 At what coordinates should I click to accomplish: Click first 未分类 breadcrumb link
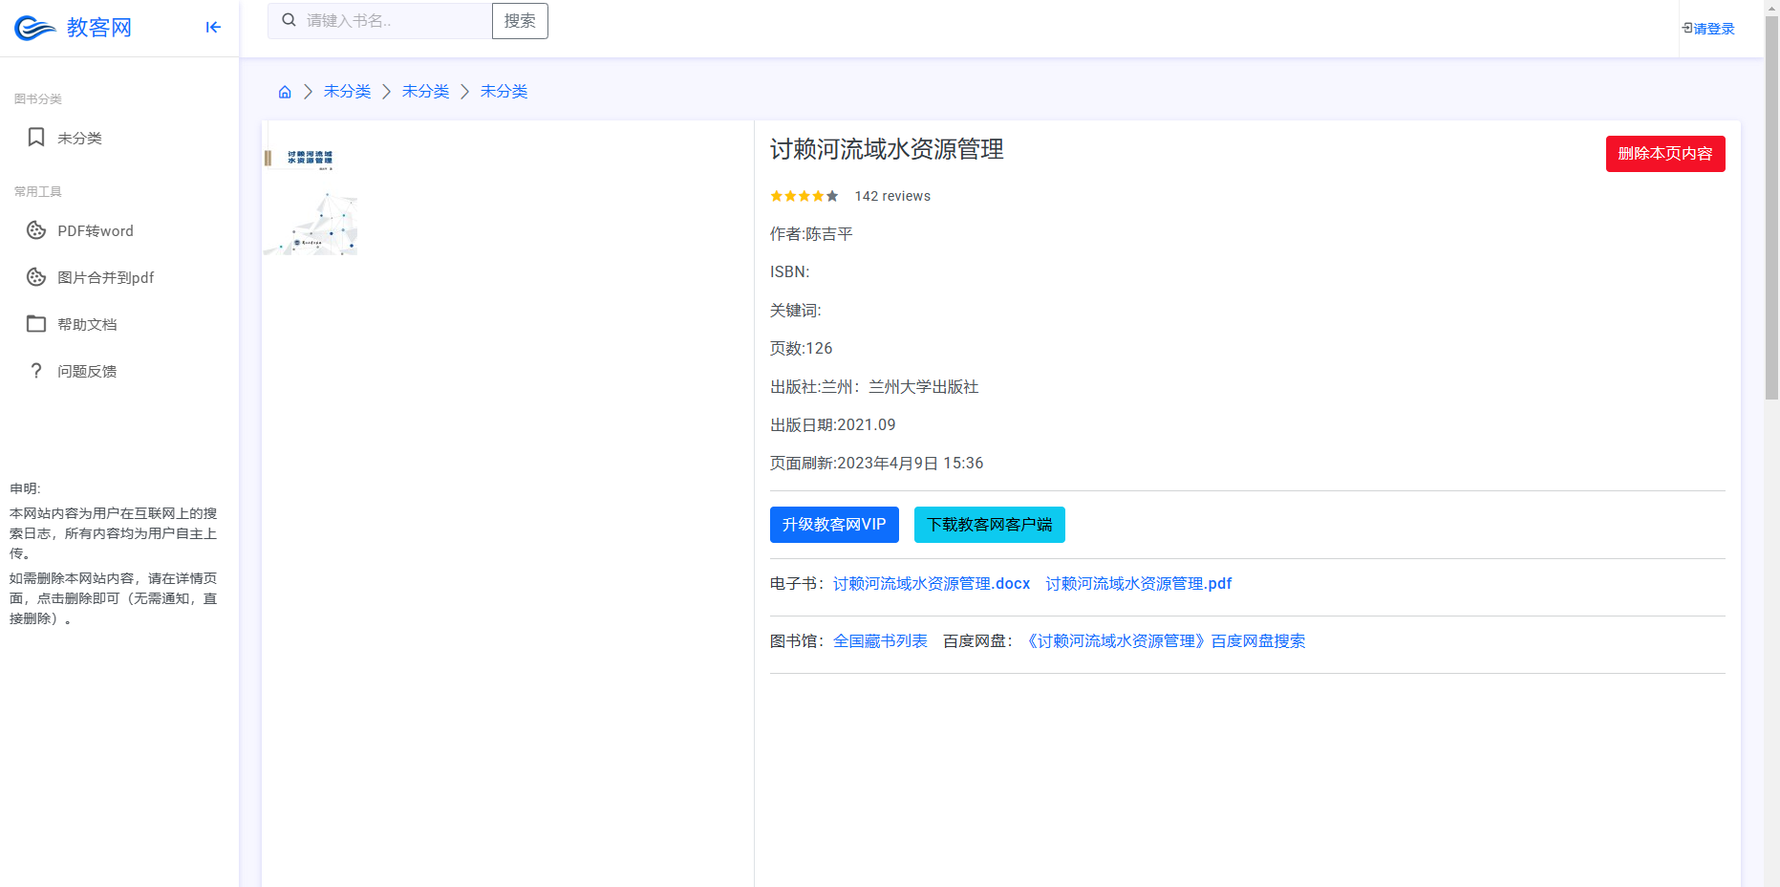pyautogui.click(x=347, y=92)
